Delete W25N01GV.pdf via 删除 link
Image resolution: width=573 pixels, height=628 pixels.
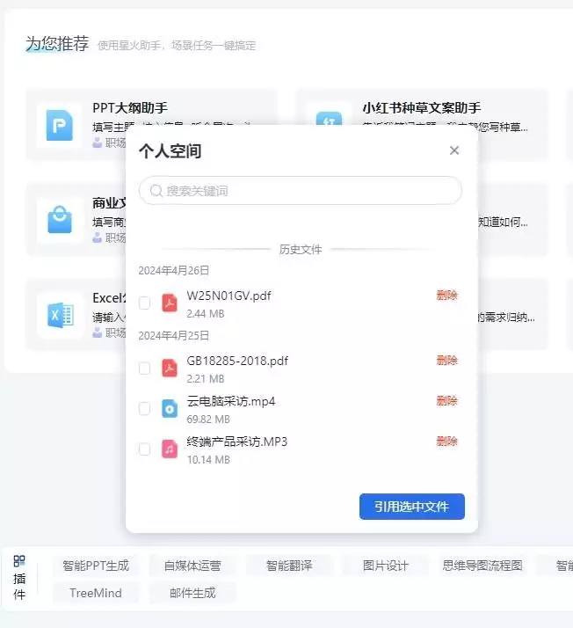tap(447, 296)
